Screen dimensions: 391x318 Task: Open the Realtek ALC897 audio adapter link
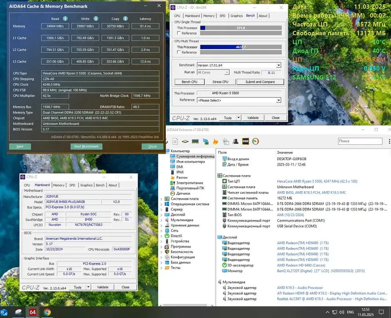click(332, 299)
